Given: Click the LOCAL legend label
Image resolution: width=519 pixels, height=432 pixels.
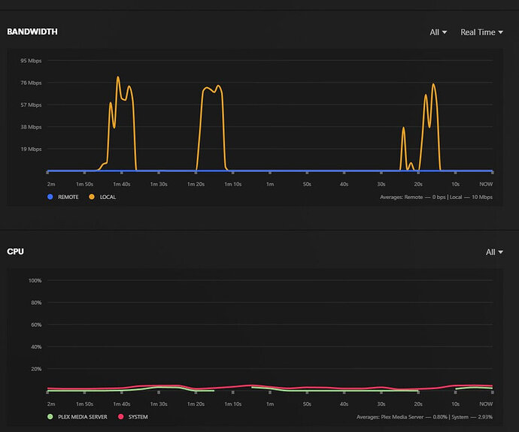Looking at the screenshot, I should point(108,197).
